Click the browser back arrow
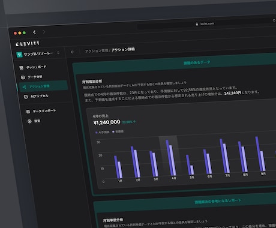 tap(35, 32)
